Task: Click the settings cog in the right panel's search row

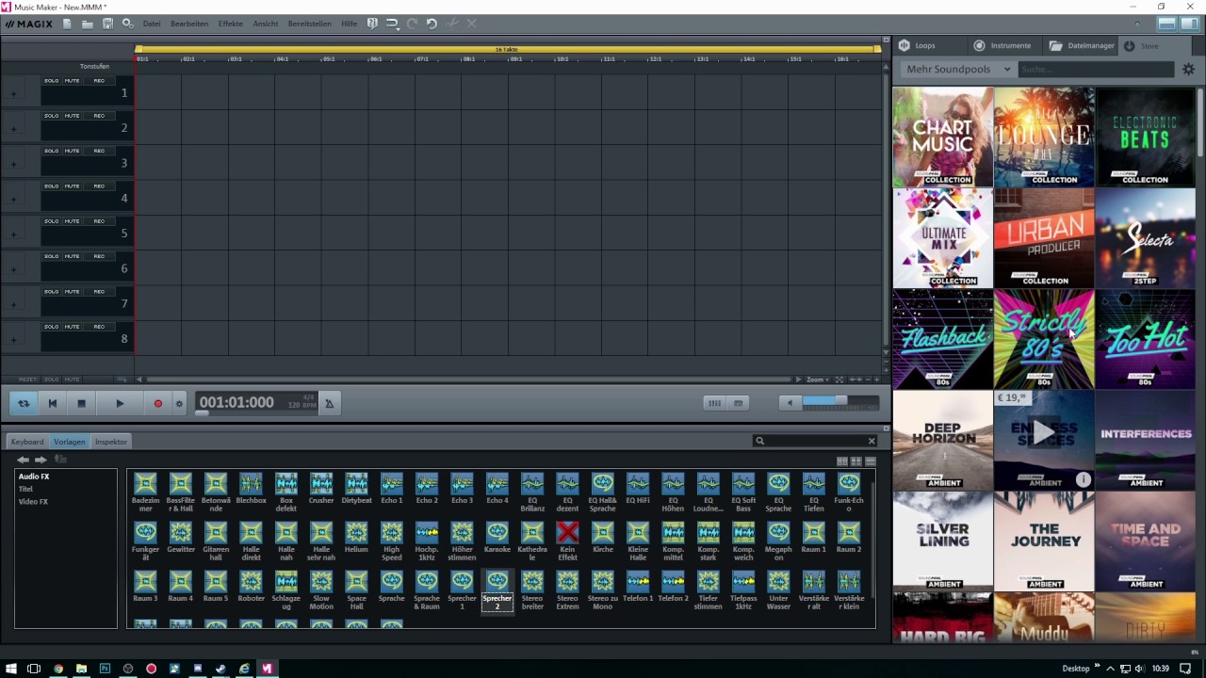Action: [1188, 69]
